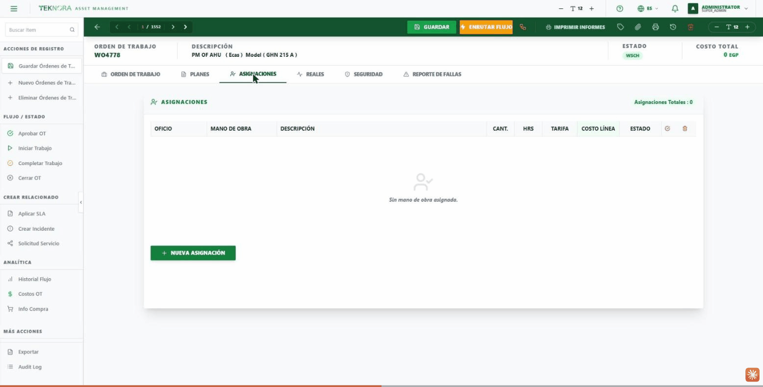Open the history clock icon
Image resolution: width=763 pixels, height=387 pixels.
(673, 27)
